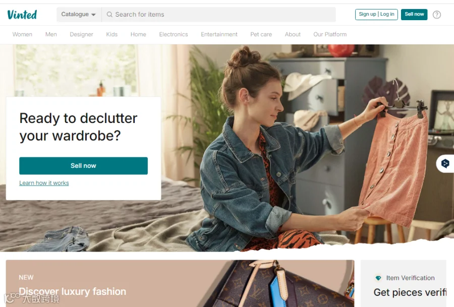Open the Women category
Viewport: 454px width, 307px height.
(22, 34)
